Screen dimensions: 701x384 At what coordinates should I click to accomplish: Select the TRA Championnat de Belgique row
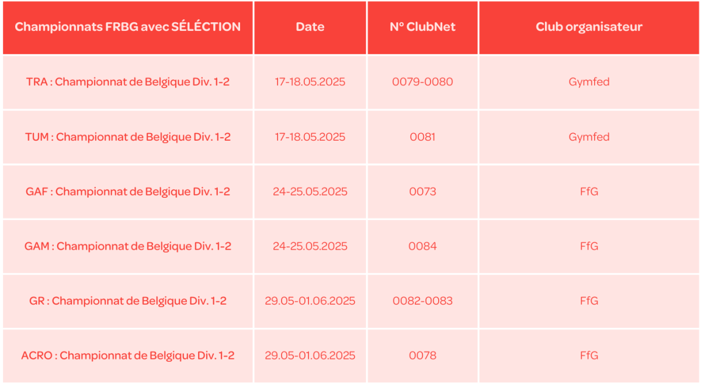[x=128, y=82]
